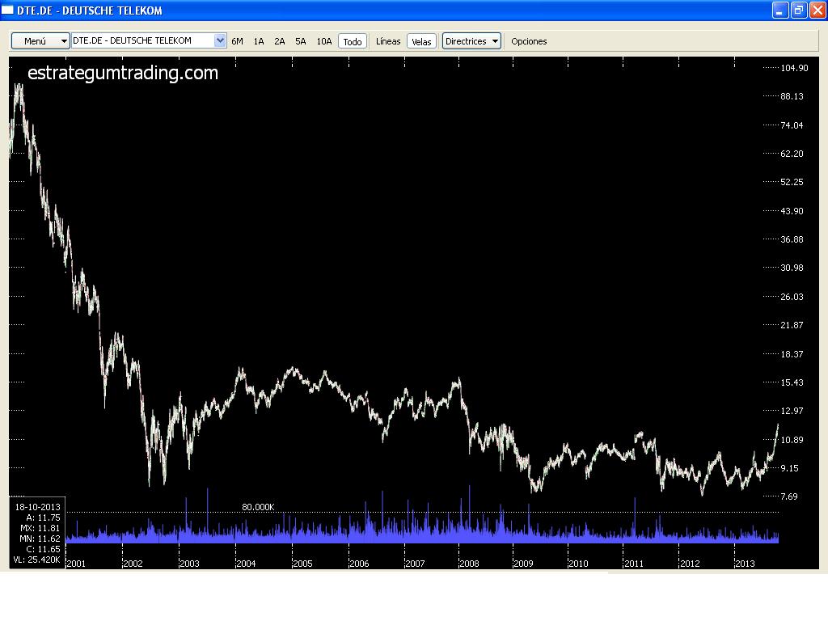The width and height of the screenshot is (828, 621).
Task: Select the 1A time range
Action: pos(258,41)
